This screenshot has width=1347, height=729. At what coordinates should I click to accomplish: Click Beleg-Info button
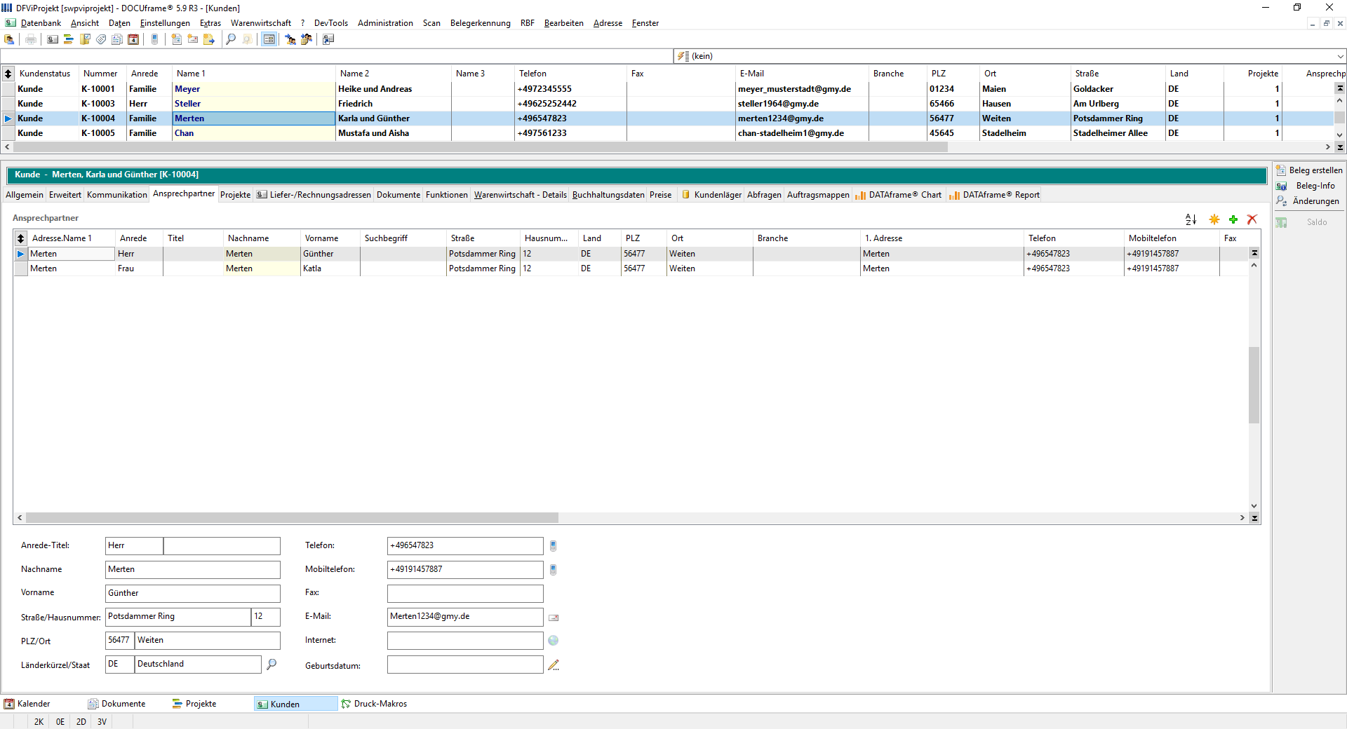1309,186
